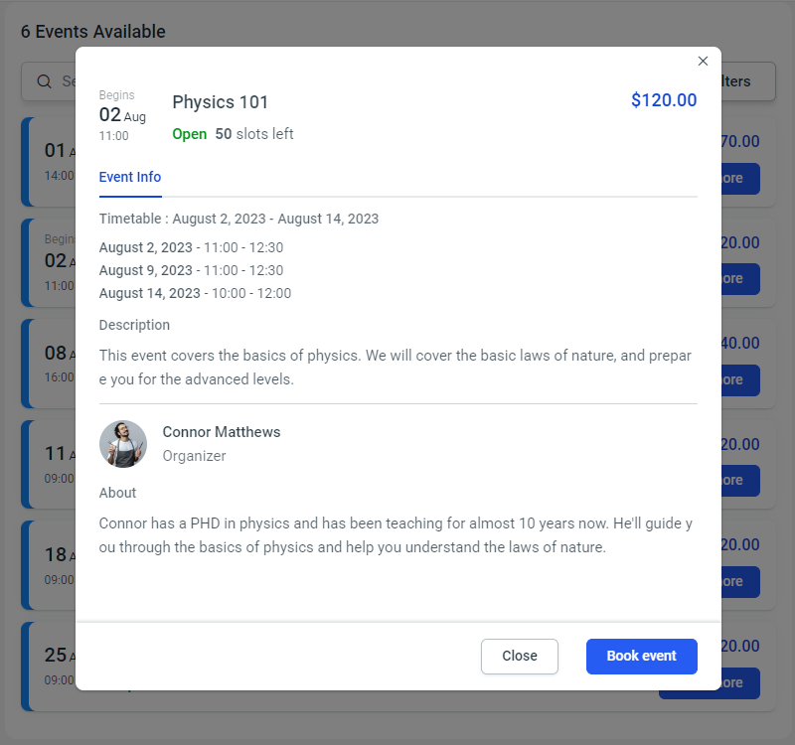Viewport: 795px width, 745px height.
Task: Click the green Open status label
Action: 190,134
